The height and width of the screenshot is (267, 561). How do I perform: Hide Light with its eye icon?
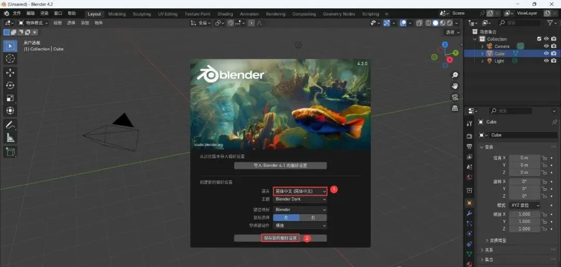546,61
